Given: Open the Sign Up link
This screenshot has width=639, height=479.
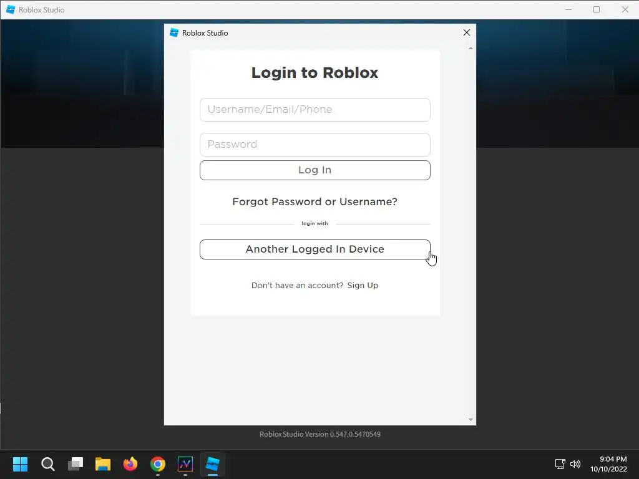Looking at the screenshot, I should point(363,286).
